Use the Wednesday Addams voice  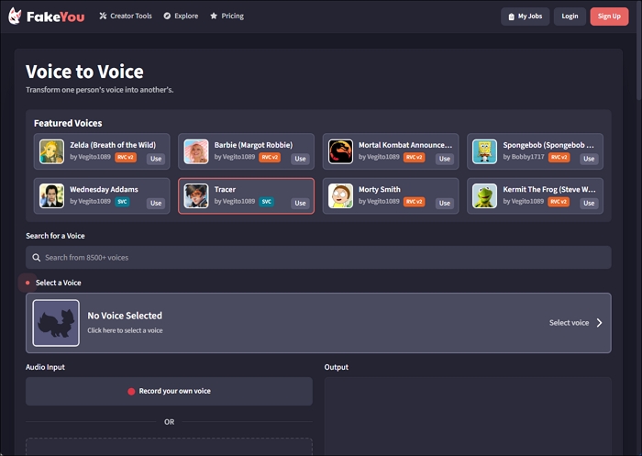click(156, 203)
